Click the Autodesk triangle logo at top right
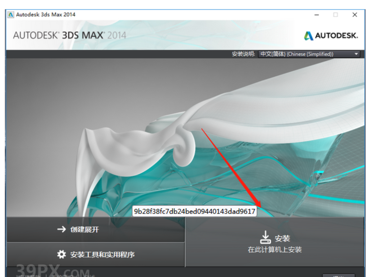Viewport: 369px width, 277px height. click(308, 36)
